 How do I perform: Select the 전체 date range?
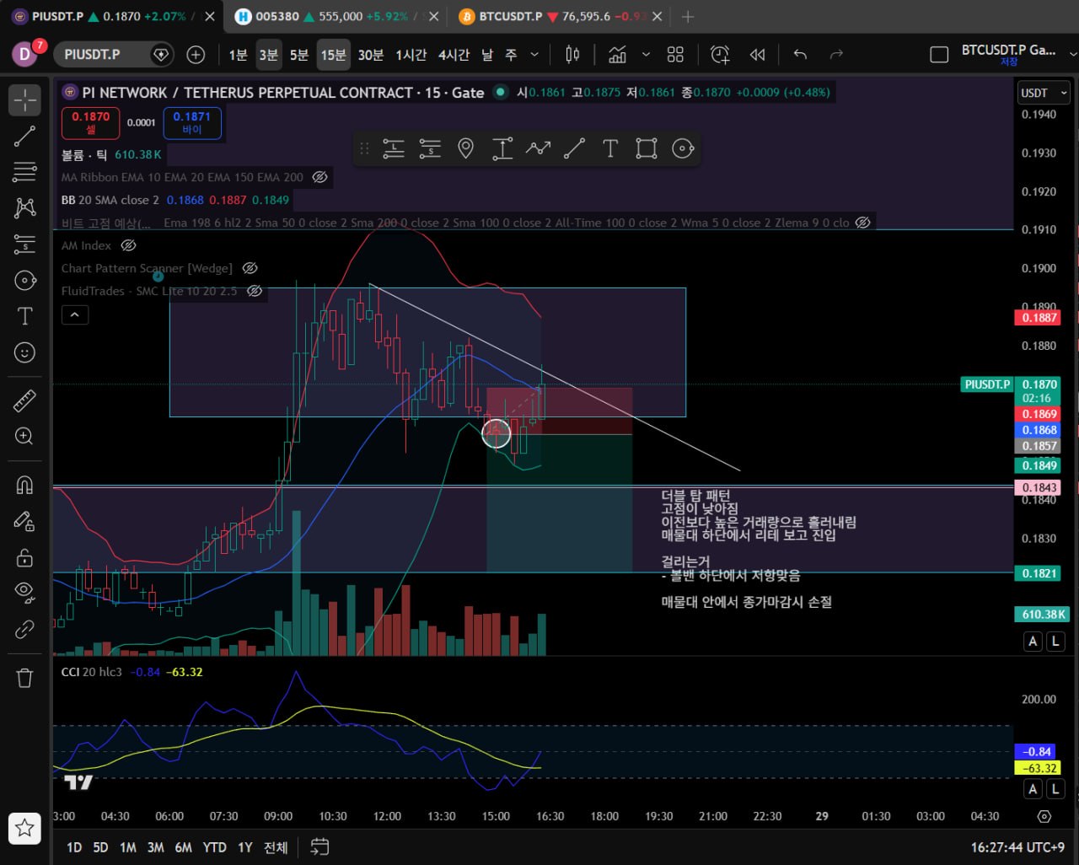(x=276, y=847)
